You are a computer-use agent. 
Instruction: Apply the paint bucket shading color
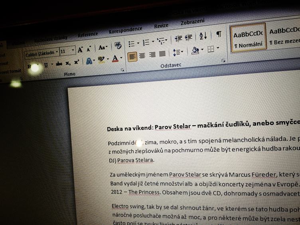[195, 51]
